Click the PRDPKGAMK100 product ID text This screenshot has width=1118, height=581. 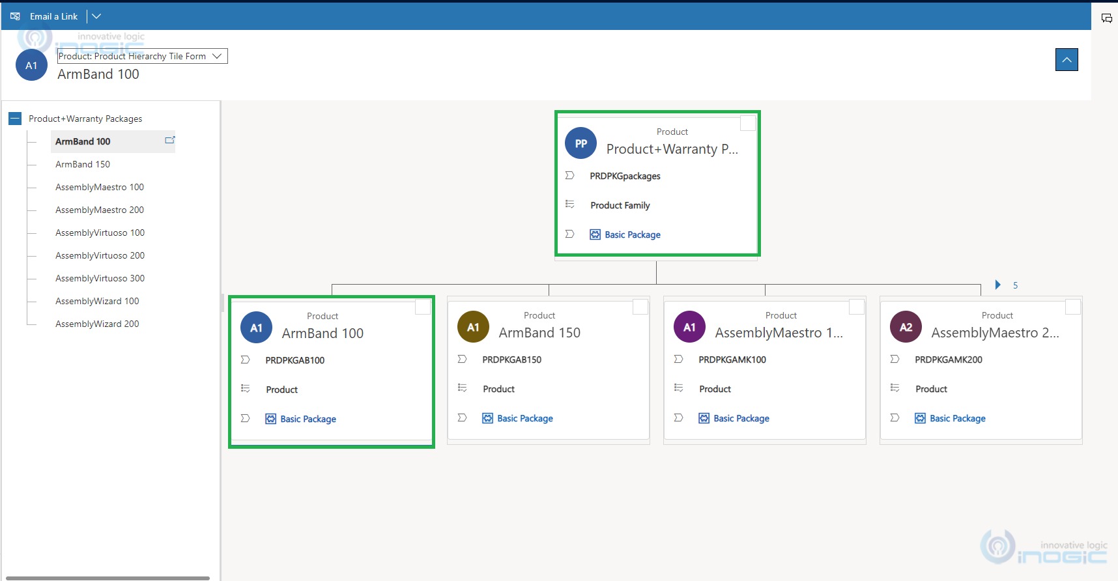click(x=732, y=360)
